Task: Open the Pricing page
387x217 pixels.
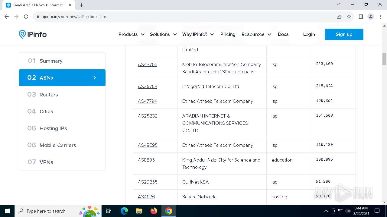Action: point(228,34)
